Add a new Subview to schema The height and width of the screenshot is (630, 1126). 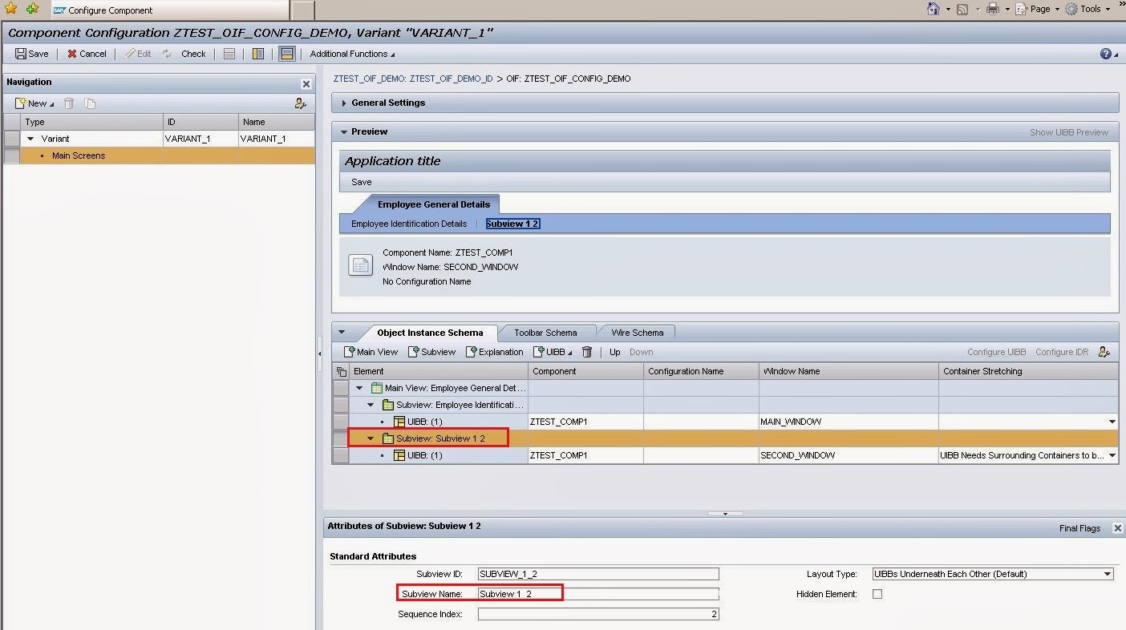coord(431,352)
